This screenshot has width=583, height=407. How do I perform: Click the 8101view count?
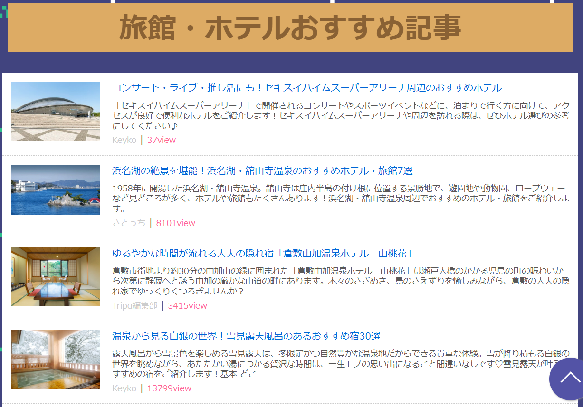175,223
